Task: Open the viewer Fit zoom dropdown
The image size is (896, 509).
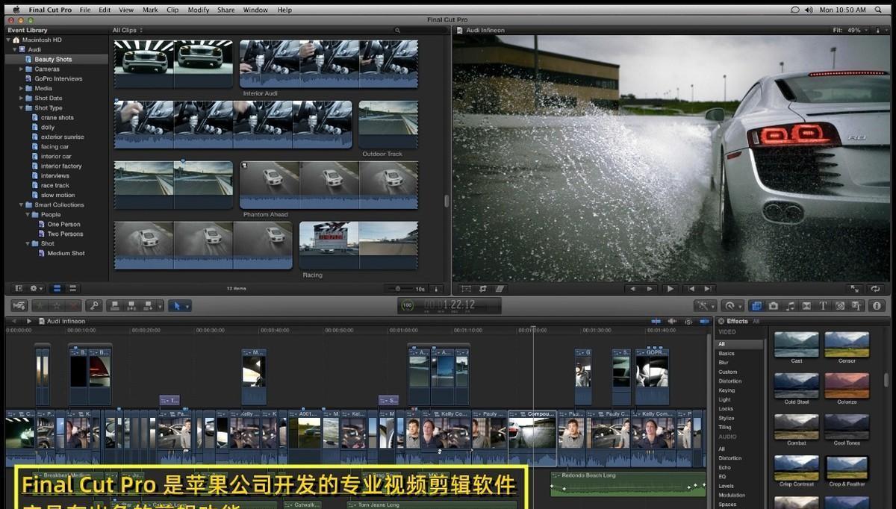Action: coord(850,31)
